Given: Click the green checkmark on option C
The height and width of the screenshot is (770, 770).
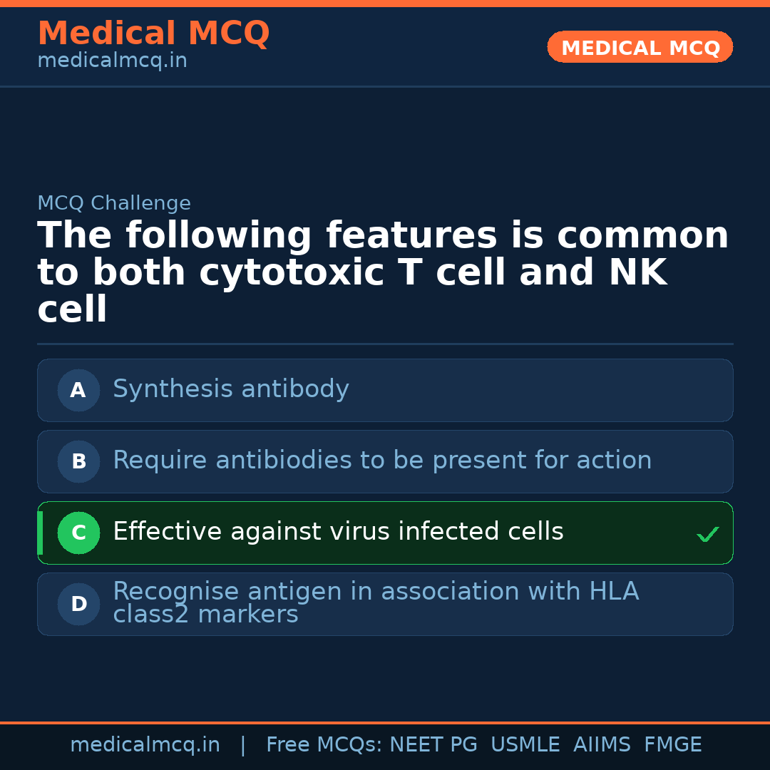Looking at the screenshot, I should coord(707,534).
